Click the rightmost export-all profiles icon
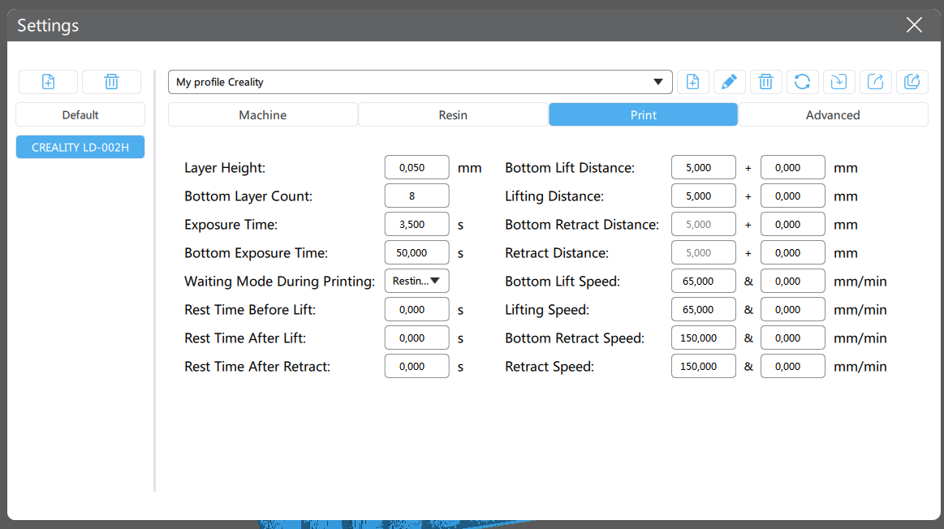This screenshot has height=529, width=944. [912, 82]
